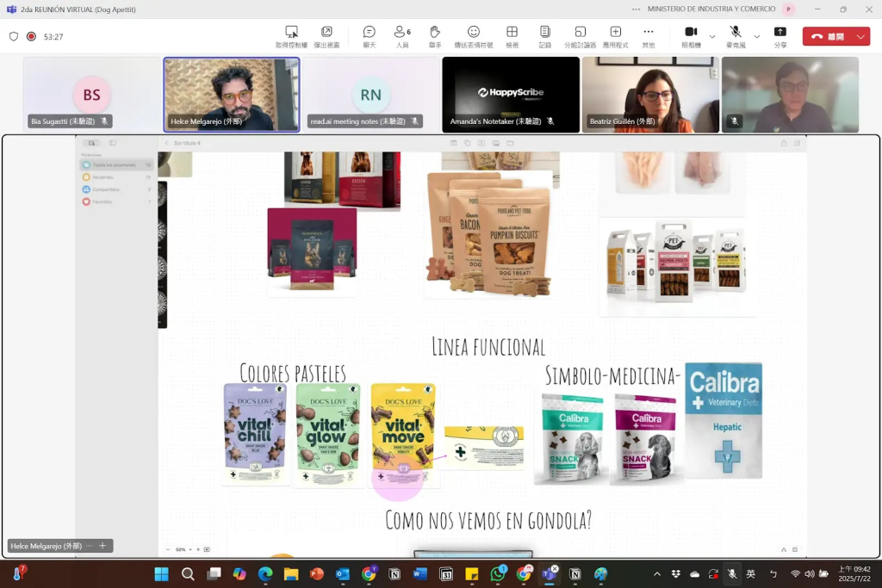
Task: Toggle the recording indicator
Action: (x=31, y=37)
